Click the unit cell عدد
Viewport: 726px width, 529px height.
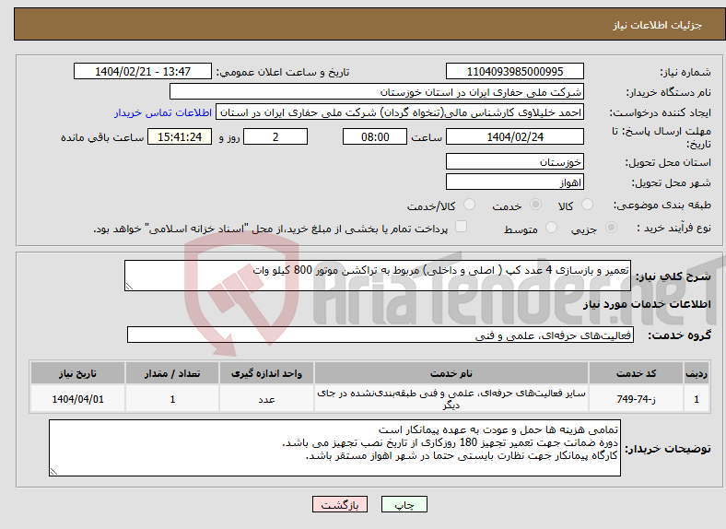[266, 399]
